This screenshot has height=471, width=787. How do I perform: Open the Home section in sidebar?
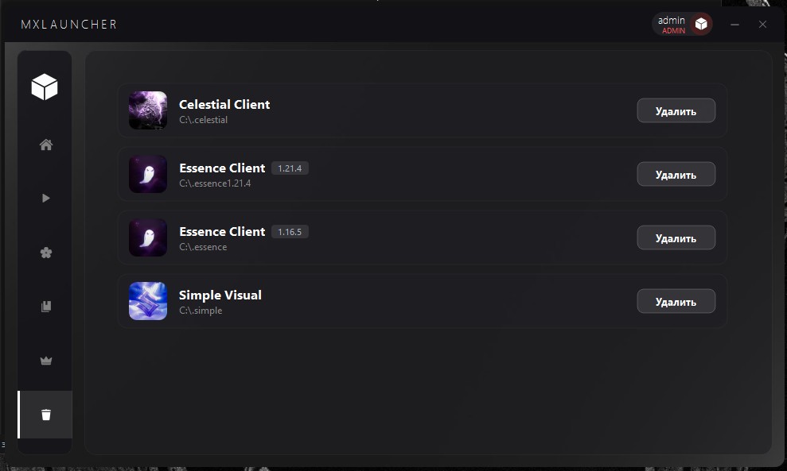tap(46, 145)
